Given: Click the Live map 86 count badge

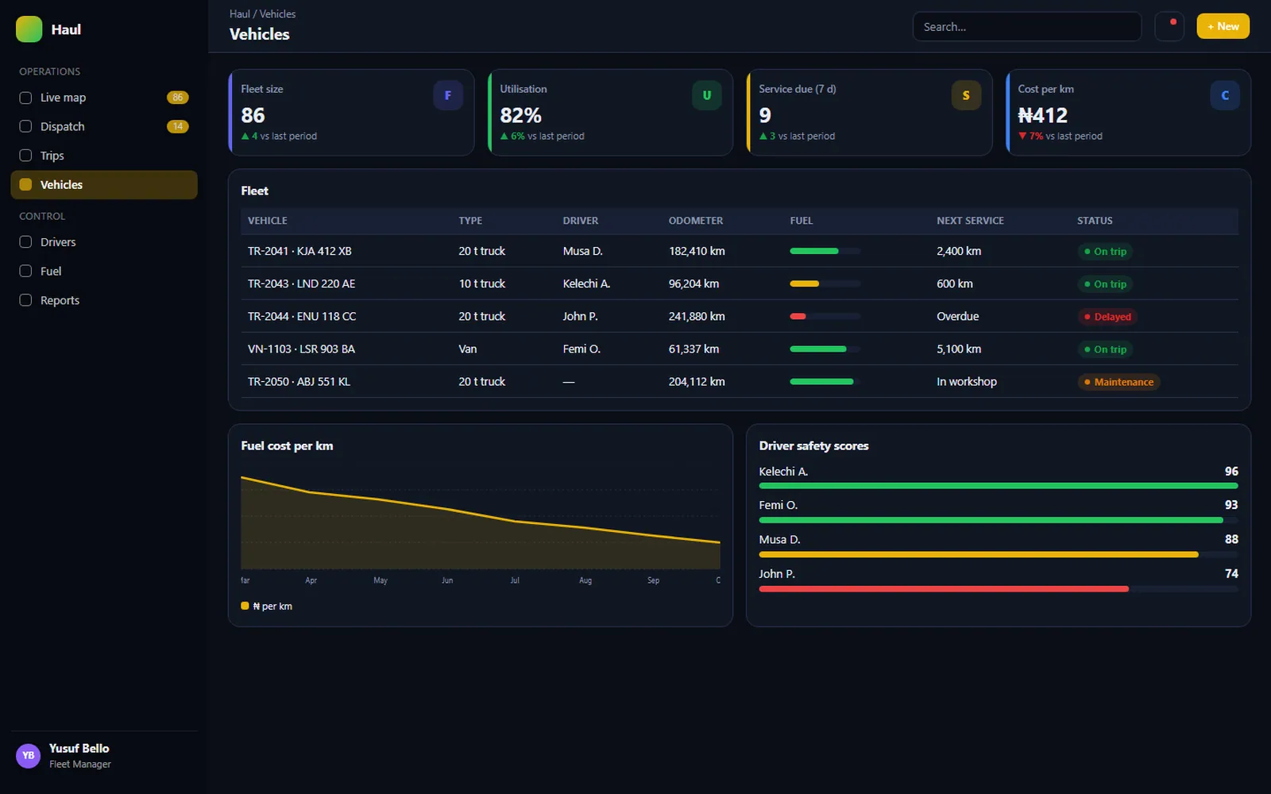Looking at the screenshot, I should click(x=178, y=98).
